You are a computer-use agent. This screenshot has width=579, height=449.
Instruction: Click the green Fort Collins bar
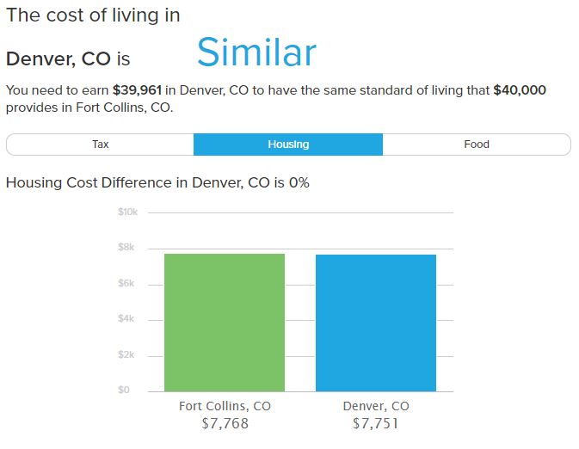(x=225, y=323)
